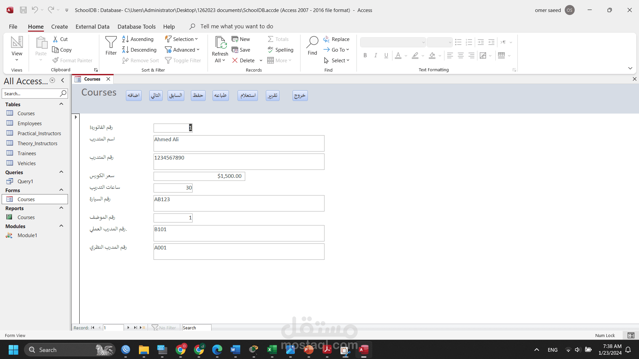The image size is (639, 359).
Task: Open the External Data ribbon tab
Action: [92, 27]
